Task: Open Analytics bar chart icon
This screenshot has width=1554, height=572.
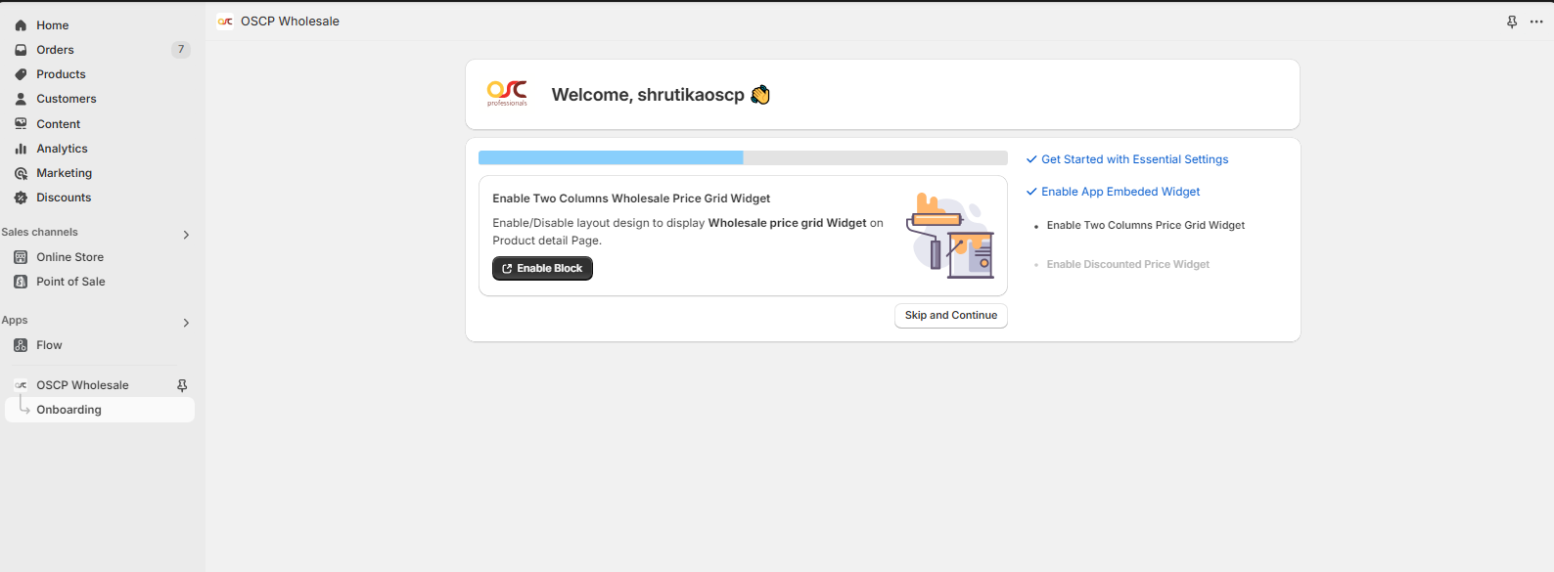Action: tap(21, 149)
